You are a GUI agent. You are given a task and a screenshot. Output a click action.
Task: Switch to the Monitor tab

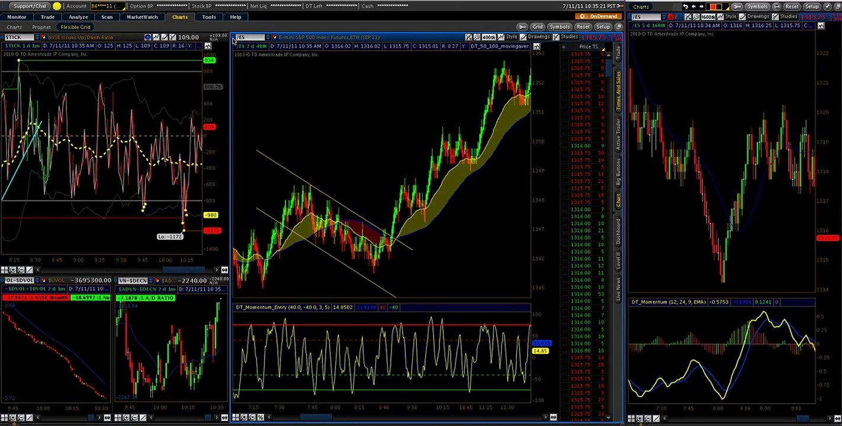(17, 17)
